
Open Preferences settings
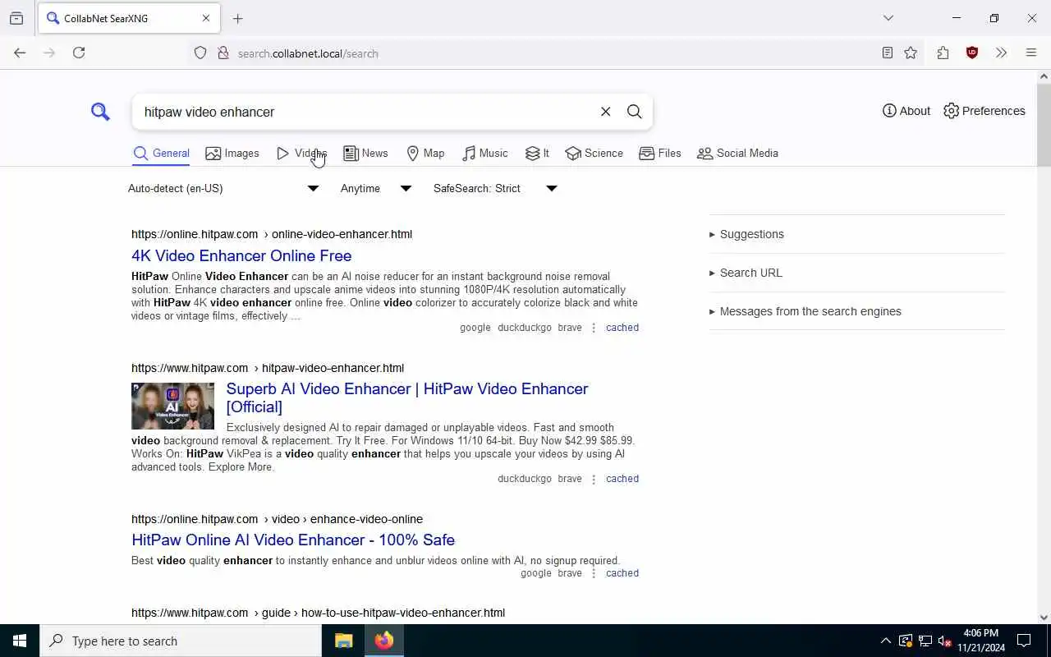pos(984,111)
